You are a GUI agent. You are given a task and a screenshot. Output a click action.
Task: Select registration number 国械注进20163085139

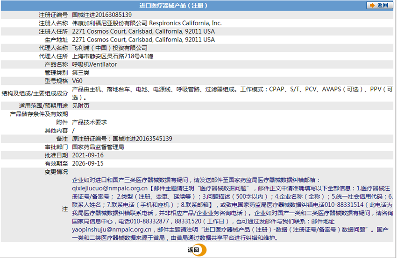[x=102, y=15]
